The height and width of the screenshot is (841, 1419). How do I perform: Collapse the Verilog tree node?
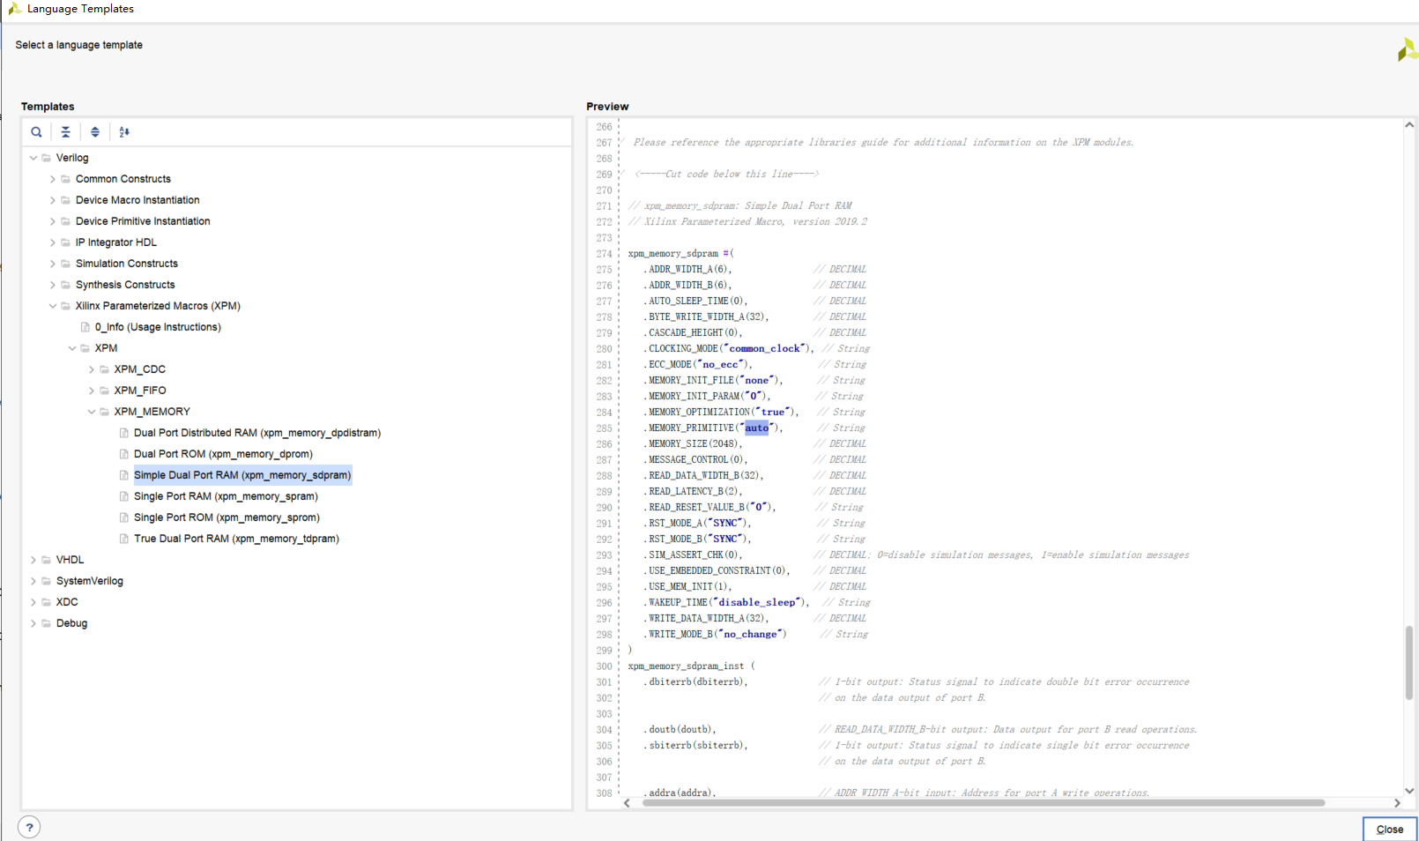(x=33, y=158)
